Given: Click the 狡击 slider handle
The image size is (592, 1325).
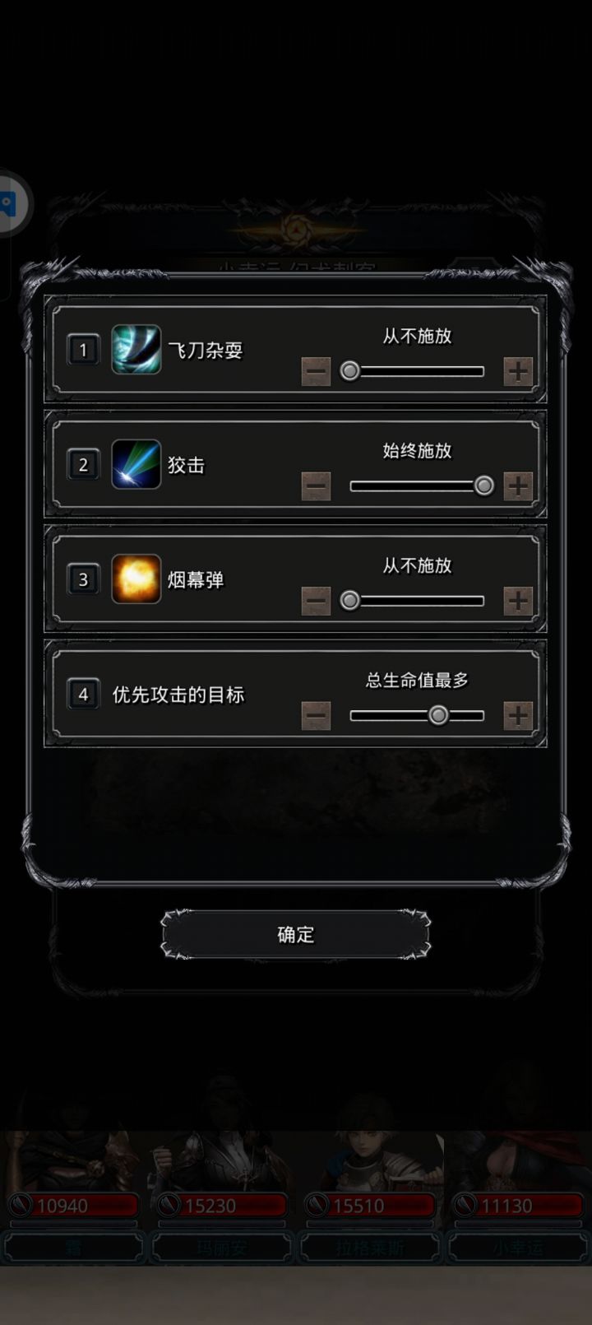Looking at the screenshot, I should point(484,486).
